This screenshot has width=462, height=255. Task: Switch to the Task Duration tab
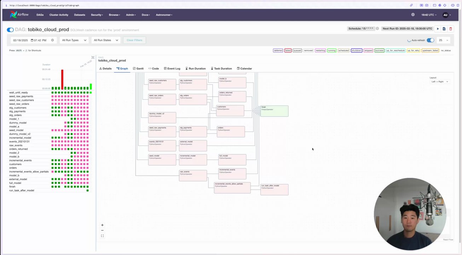(221, 68)
